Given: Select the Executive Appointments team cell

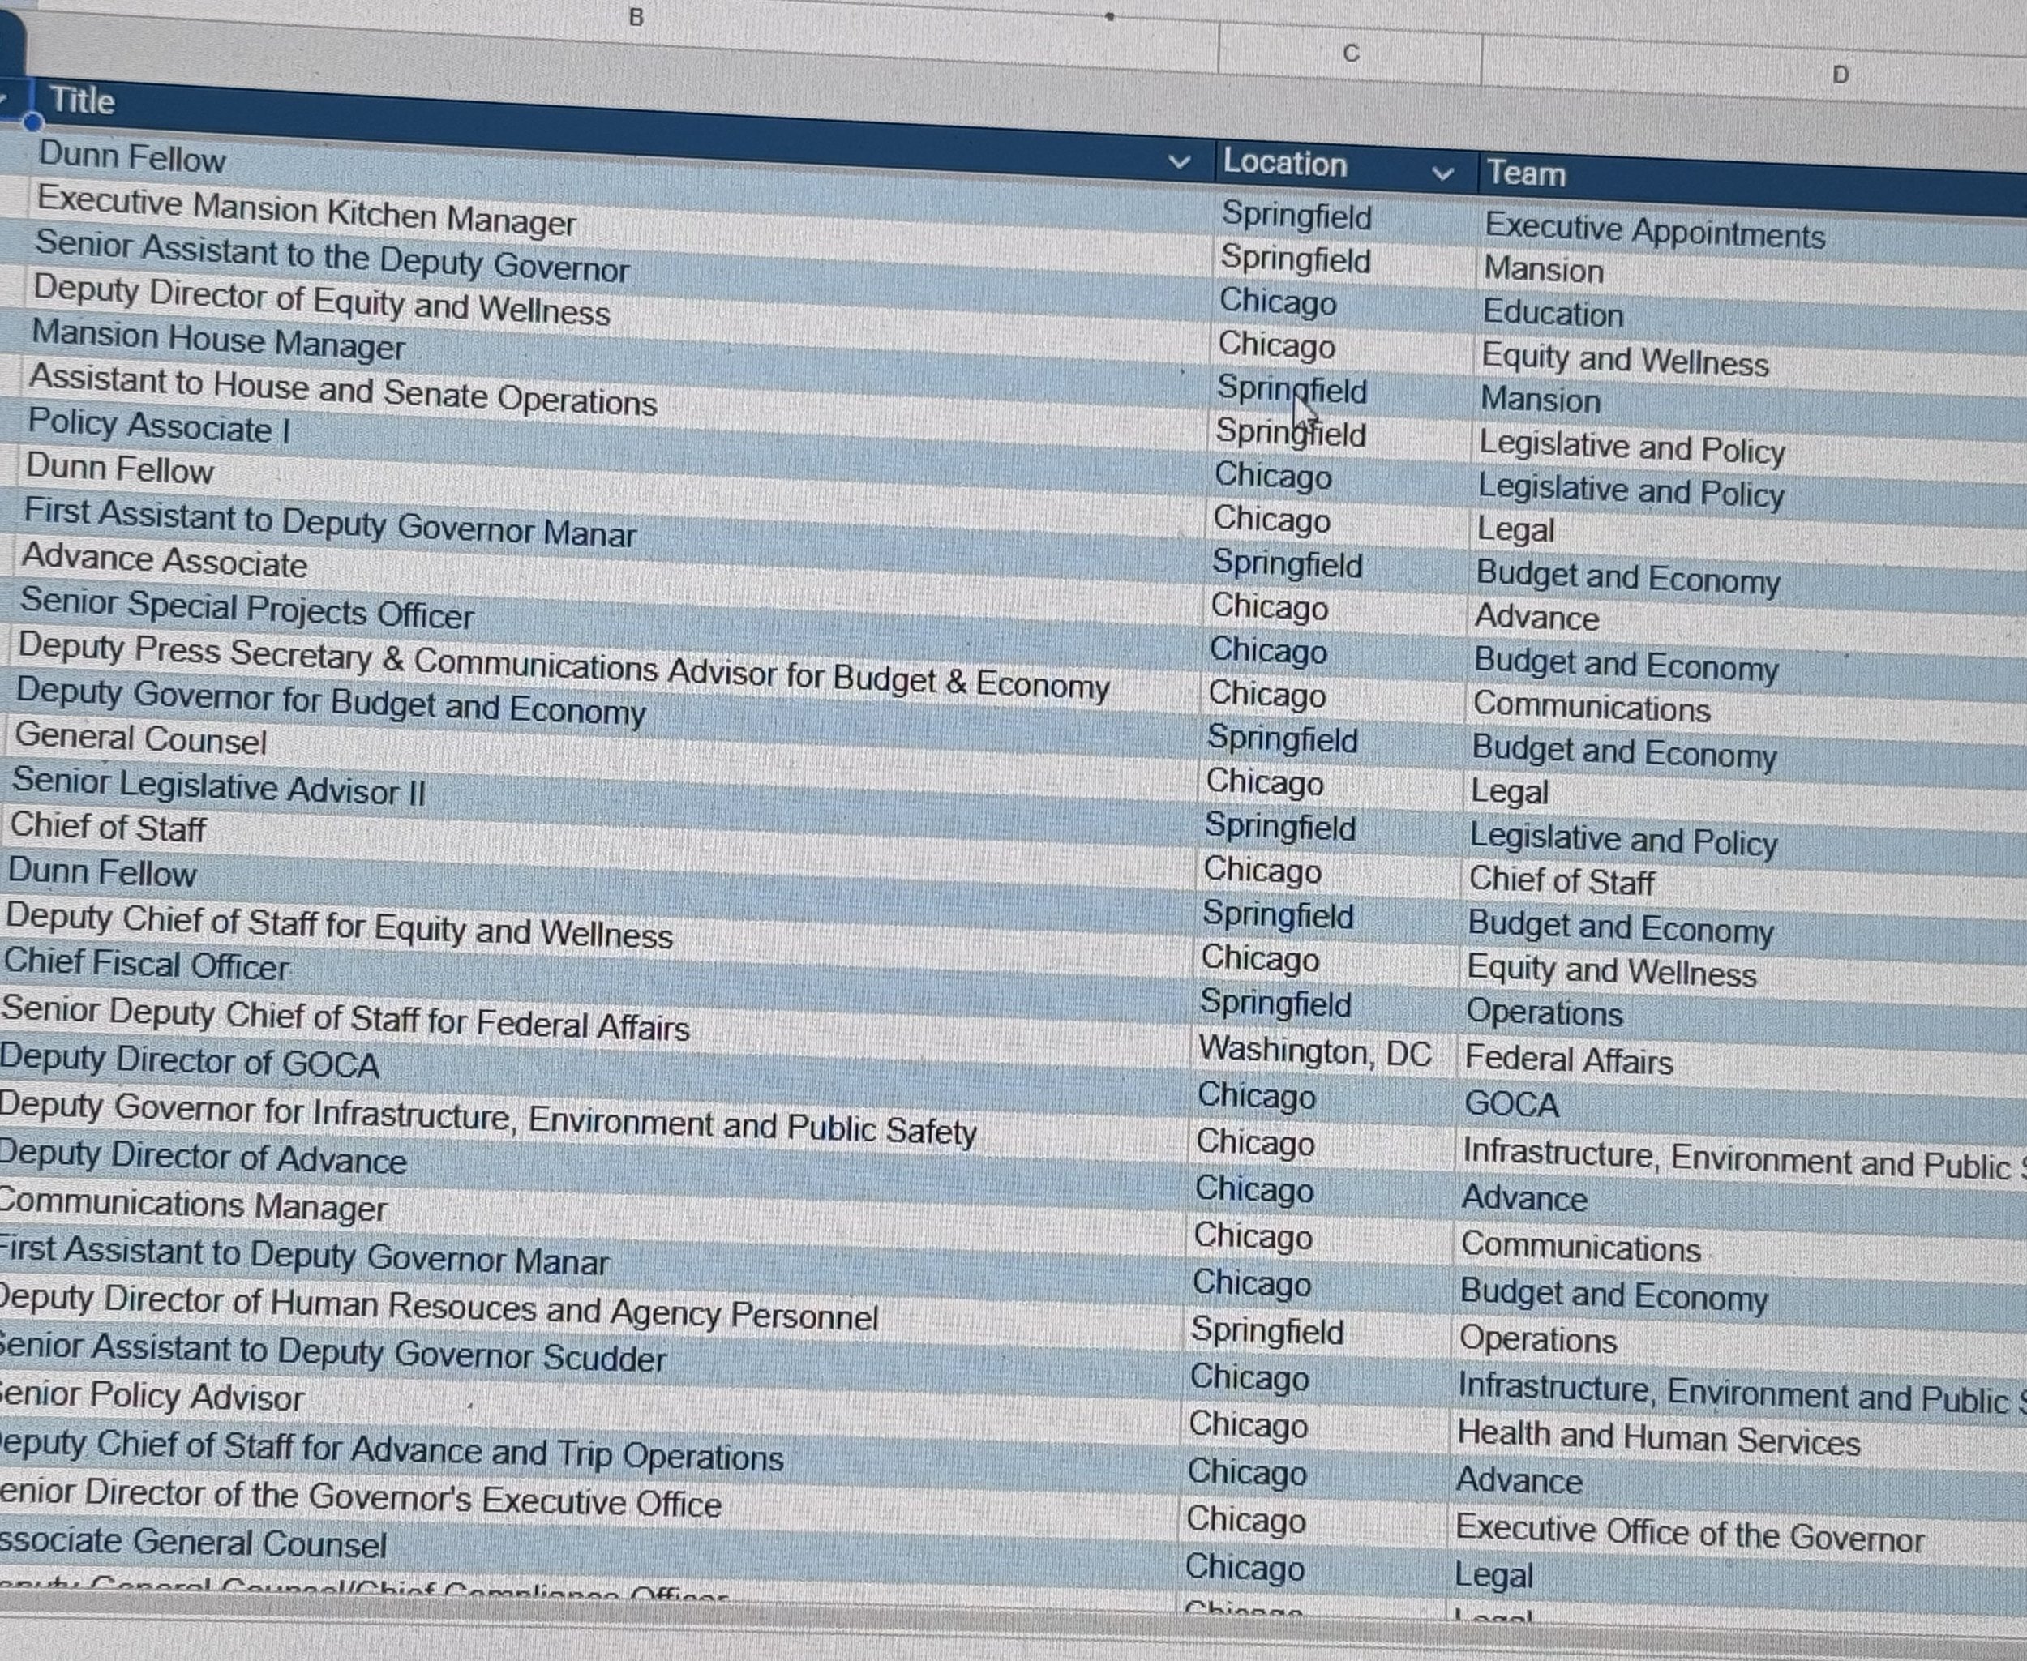Looking at the screenshot, I should coord(1655,230).
